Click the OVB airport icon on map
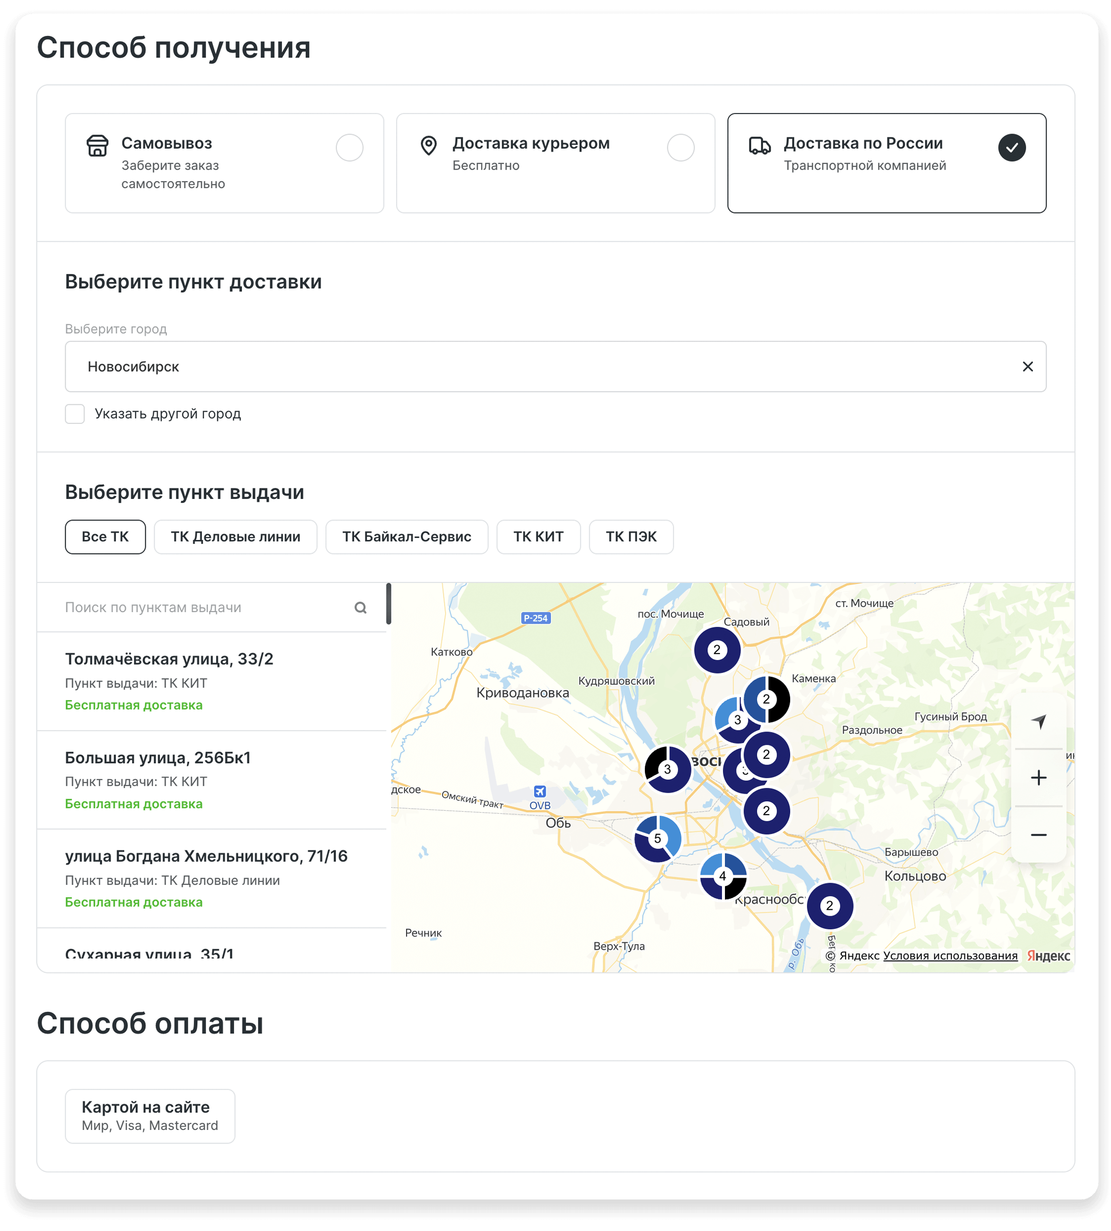Viewport: 1111px width, 1231px height. (540, 792)
